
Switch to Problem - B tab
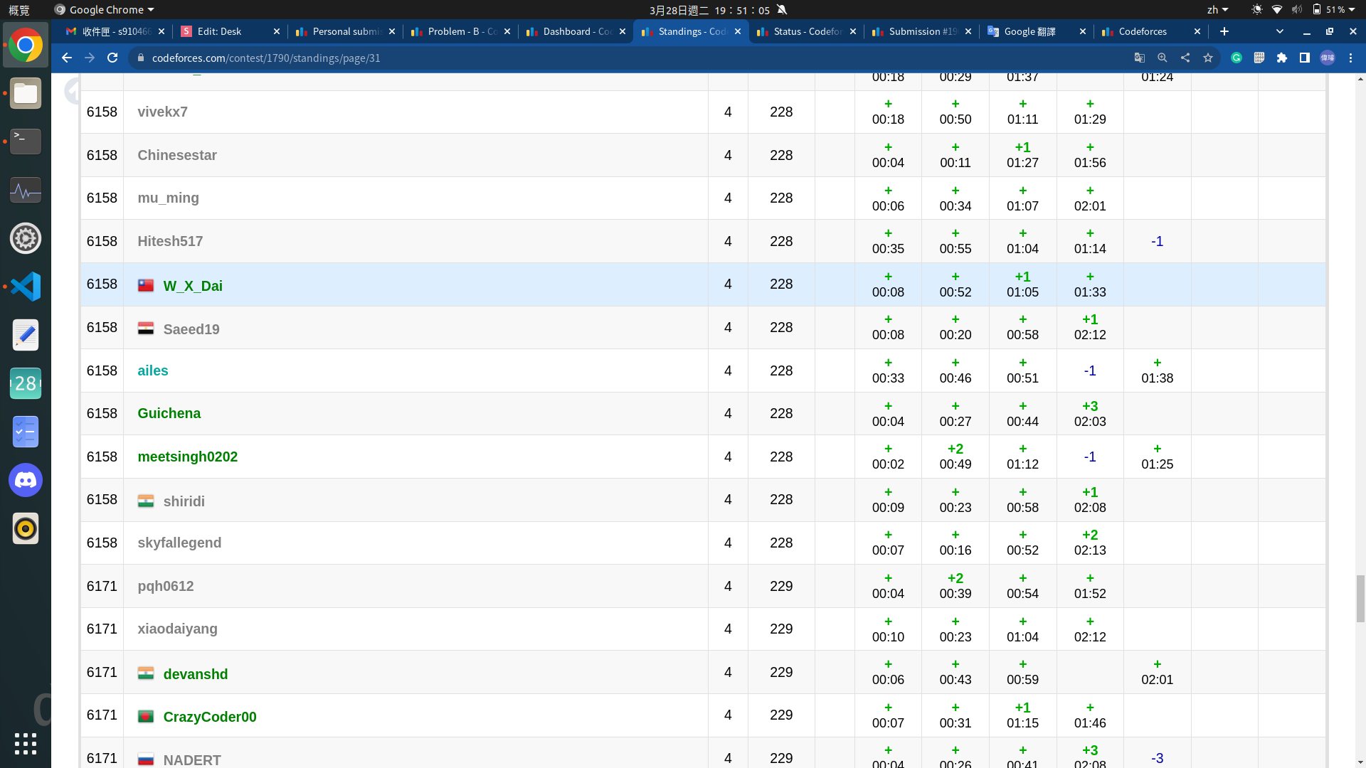pyautogui.click(x=455, y=31)
